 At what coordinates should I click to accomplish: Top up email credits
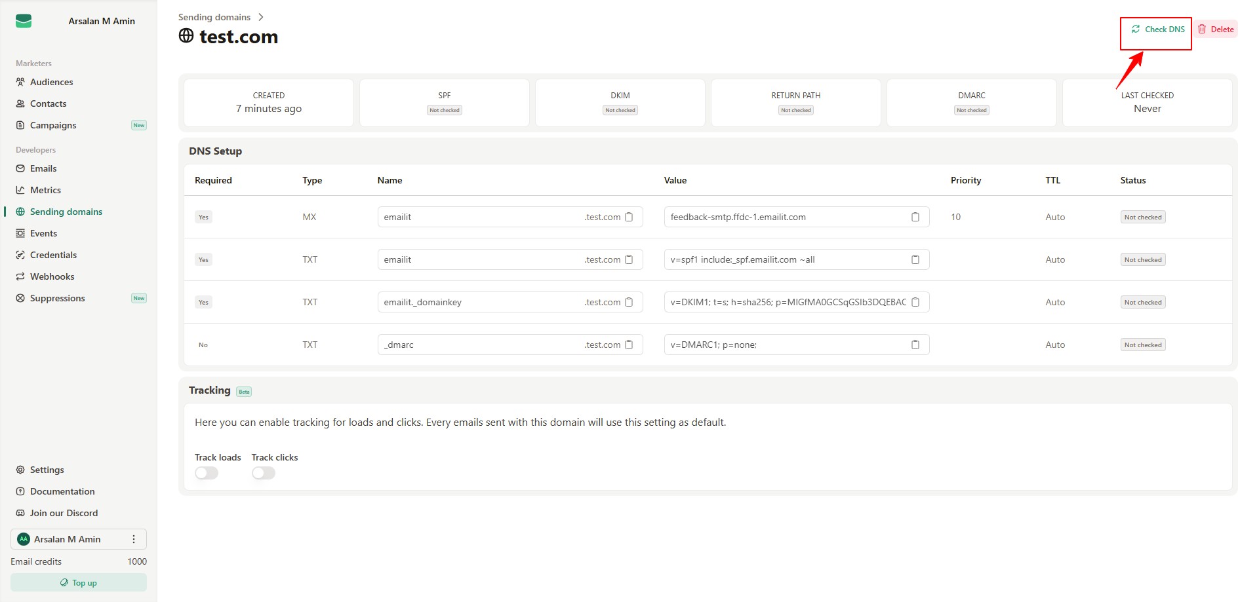coord(79,582)
